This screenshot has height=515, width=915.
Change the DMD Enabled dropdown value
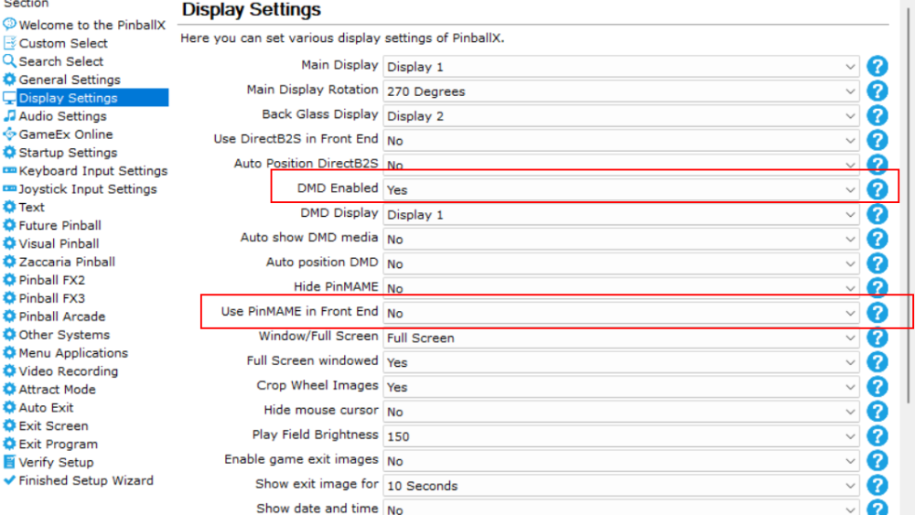pyautogui.click(x=621, y=189)
